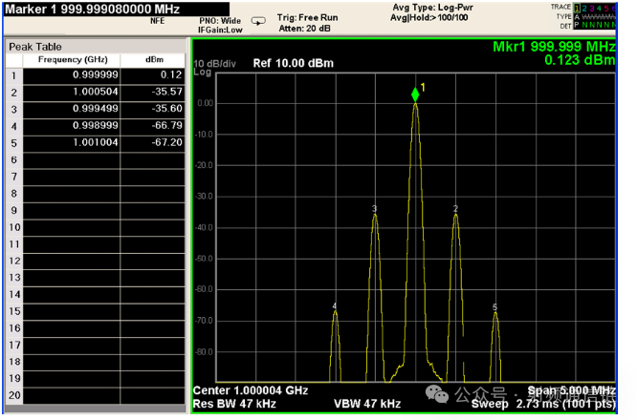637x420 pixels.
Task: Click the Avg Type: Log-Pwr setting
Action: pos(432,8)
